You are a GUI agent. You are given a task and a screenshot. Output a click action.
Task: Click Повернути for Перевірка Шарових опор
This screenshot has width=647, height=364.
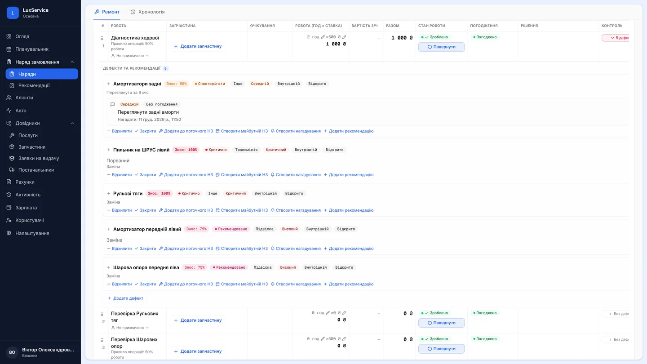pos(441,349)
